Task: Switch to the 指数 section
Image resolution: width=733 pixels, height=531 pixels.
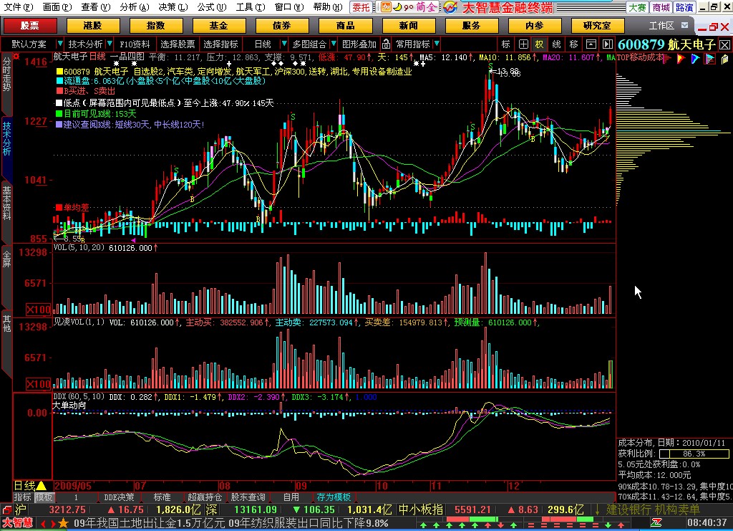Action: [x=155, y=26]
